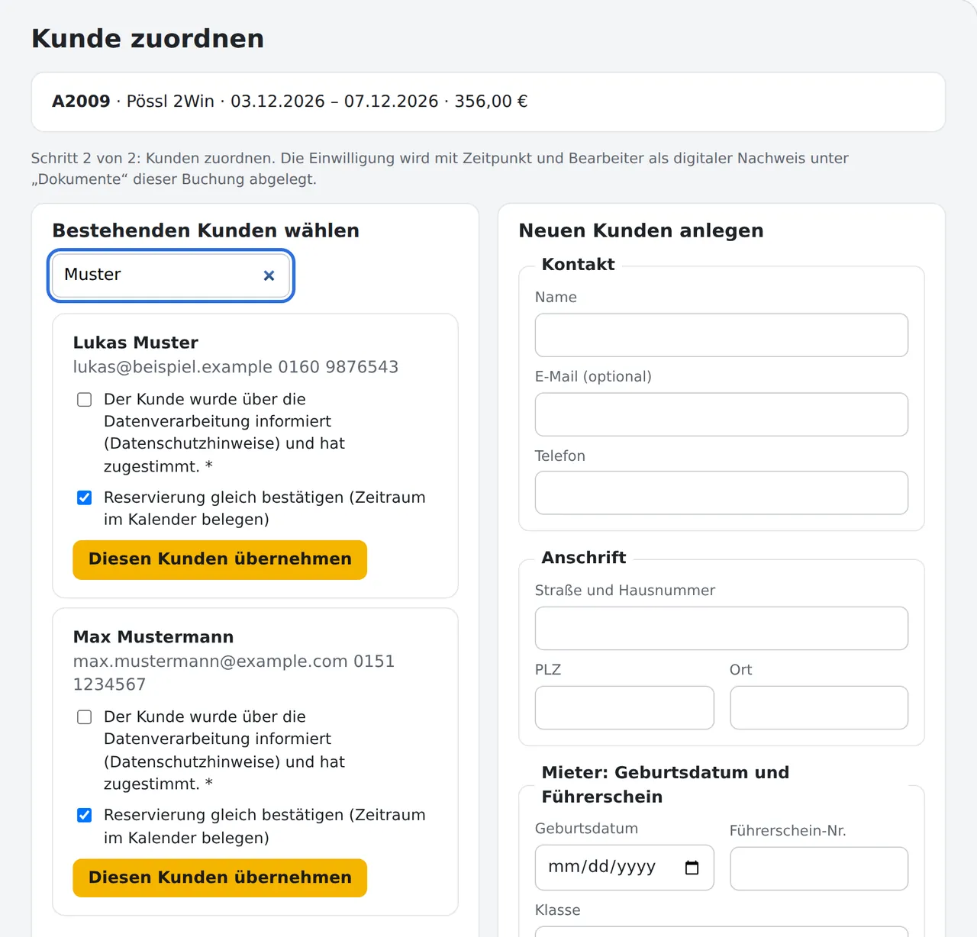This screenshot has height=937, width=977.
Task: Click the booking number A2009
Action: point(81,101)
